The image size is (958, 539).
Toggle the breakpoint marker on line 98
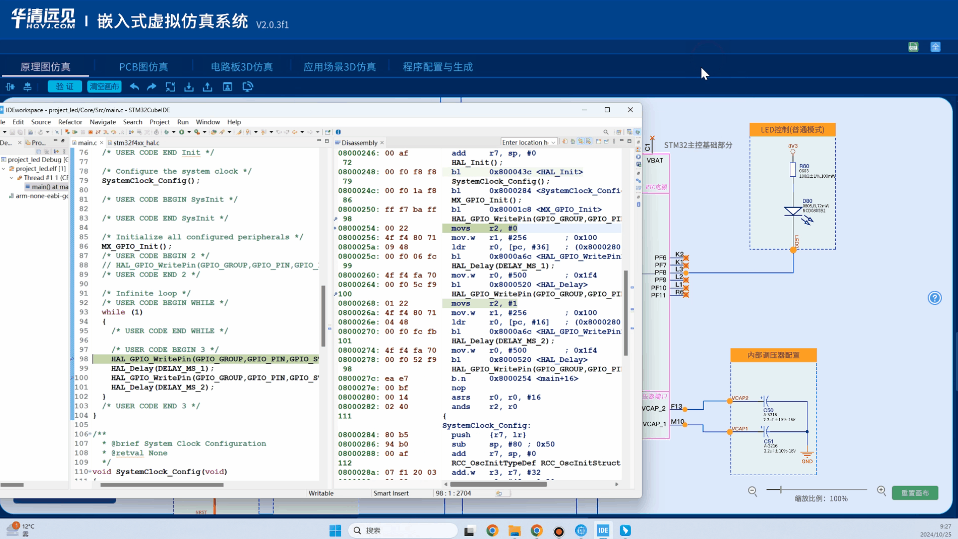[72, 359]
